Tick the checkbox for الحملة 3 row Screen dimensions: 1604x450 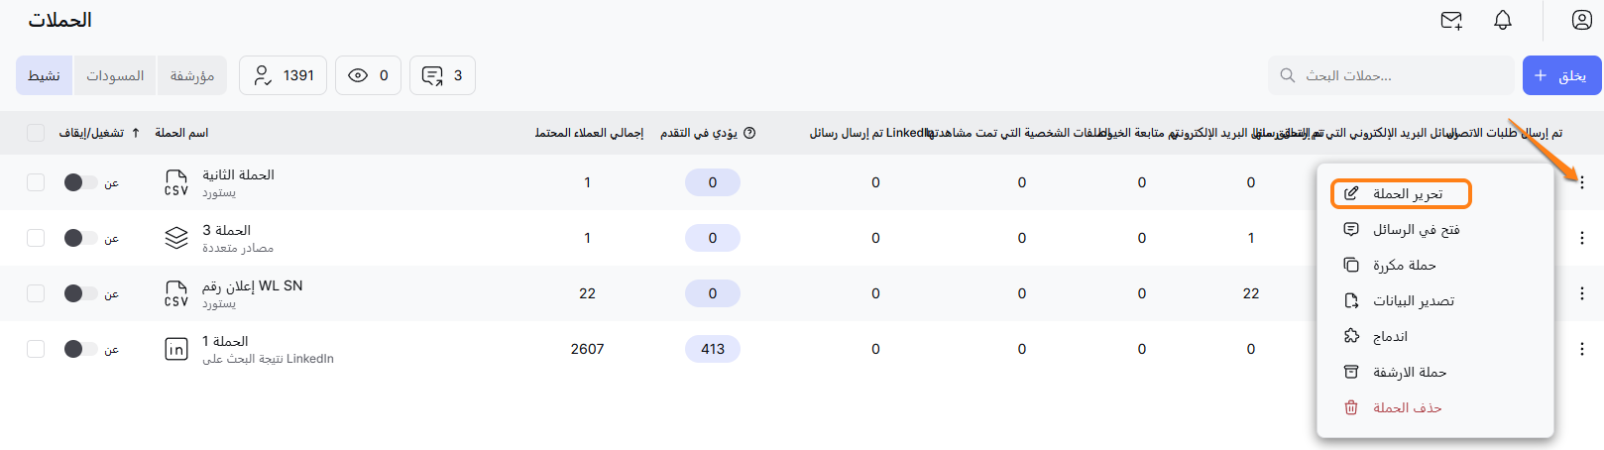36,238
